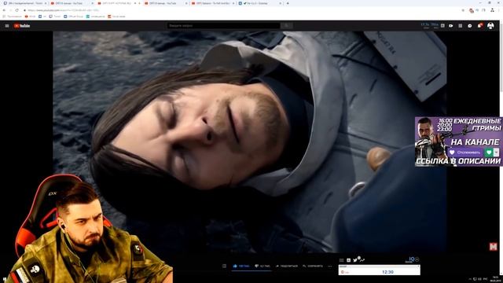The image size is (503, 283).
Task: Open the YouTube create video camera icon
Action: (450, 26)
